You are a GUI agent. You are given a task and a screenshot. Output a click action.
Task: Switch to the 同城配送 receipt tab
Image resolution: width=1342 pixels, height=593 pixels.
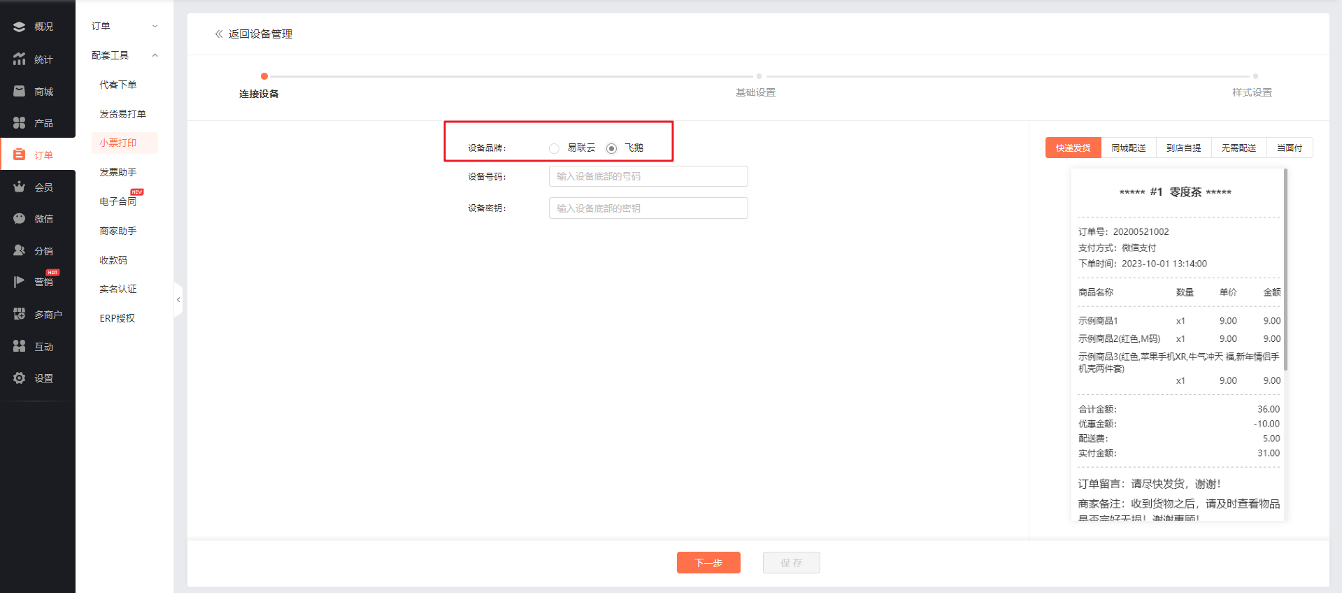point(1128,148)
